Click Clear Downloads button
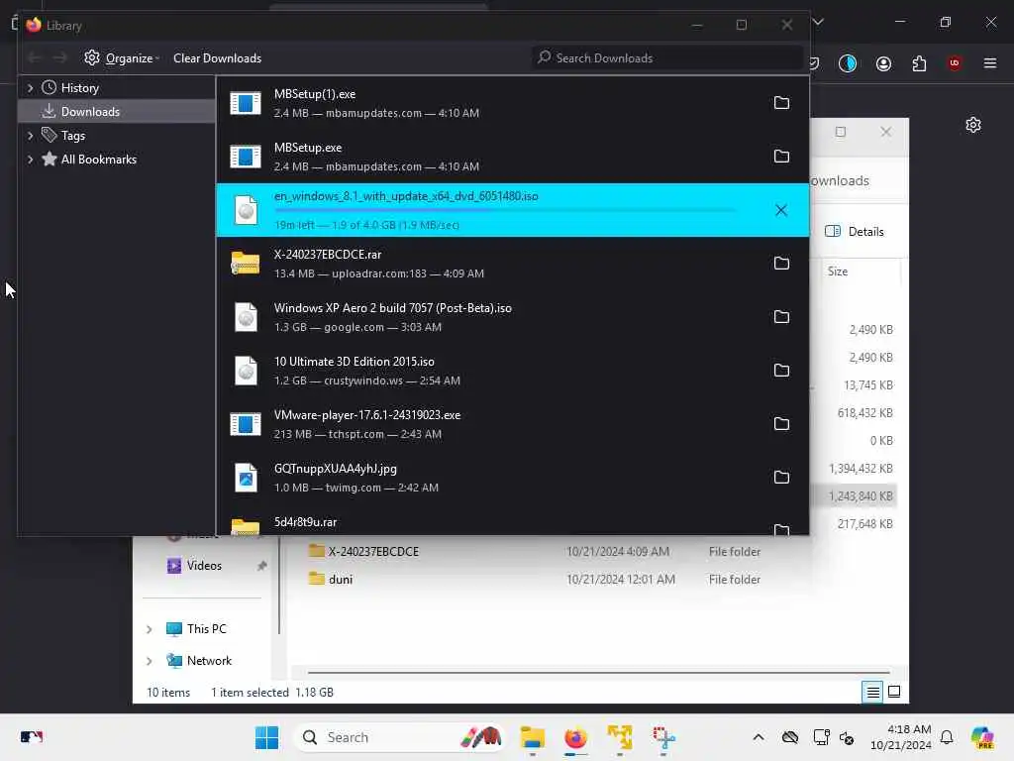 [217, 58]
